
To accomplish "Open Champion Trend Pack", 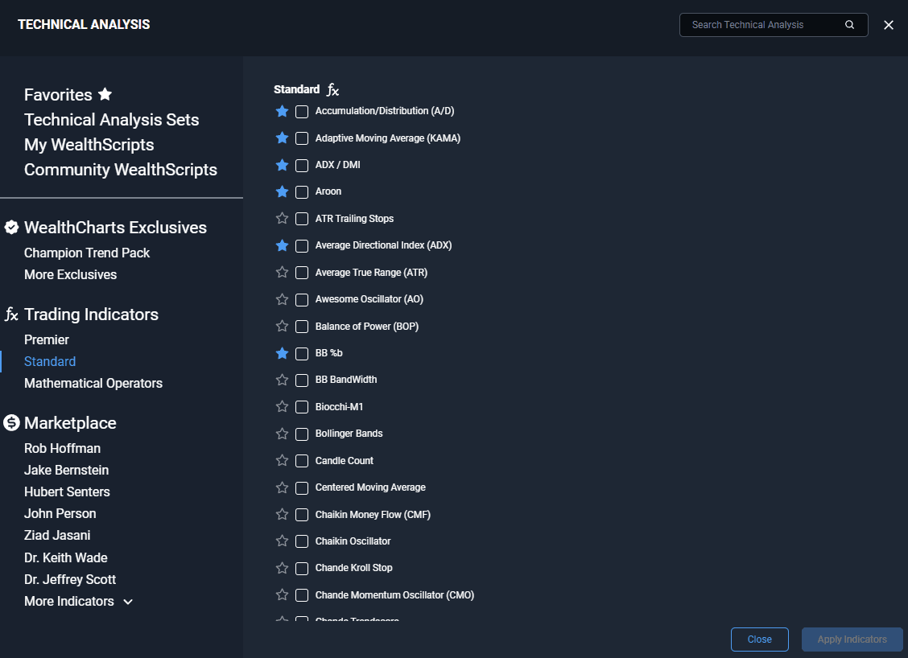I will pyautogui.click(x=87, y=253).
